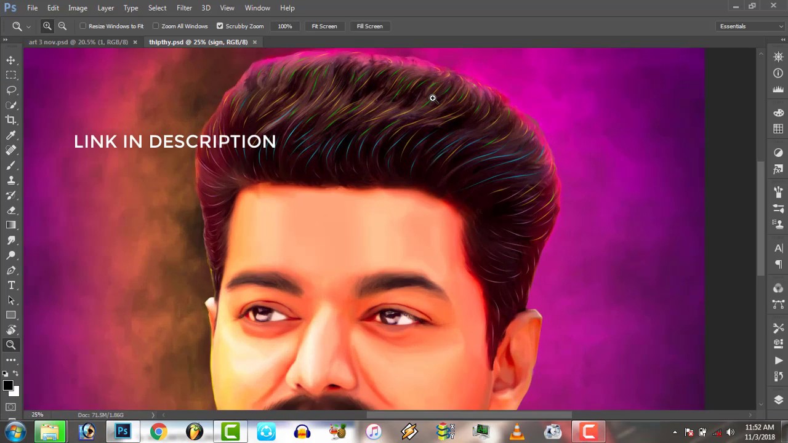Open the Image menu
The image size is (788, 443).
pos(78,8)
